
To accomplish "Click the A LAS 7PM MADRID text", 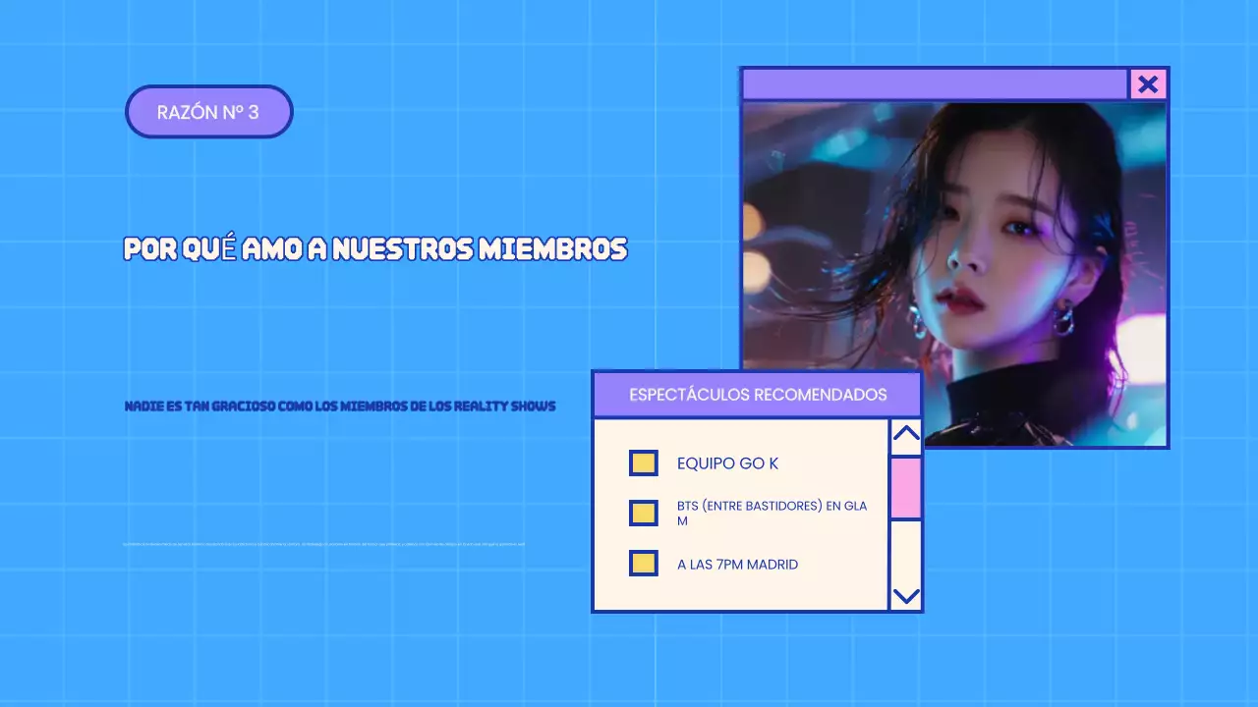I will (x=737, y=565).
